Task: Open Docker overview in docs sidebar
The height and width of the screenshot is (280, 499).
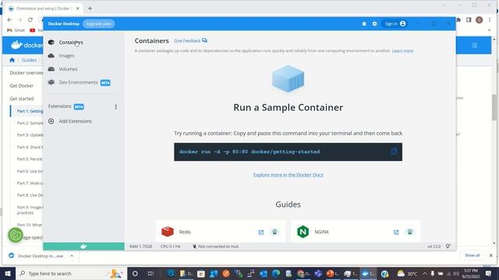Action: tap(26, 72)
